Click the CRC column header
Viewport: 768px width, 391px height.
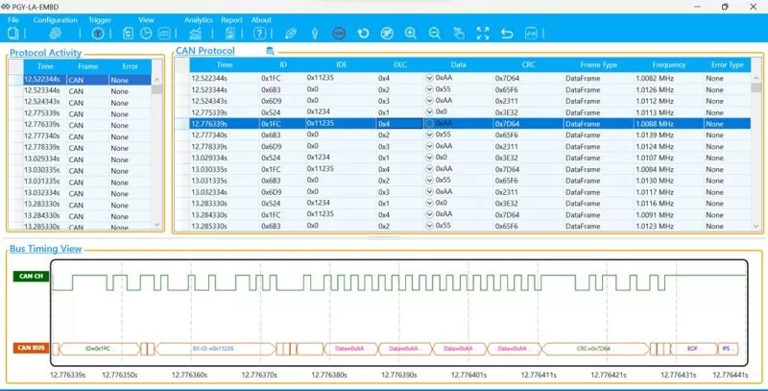point(528,65)
